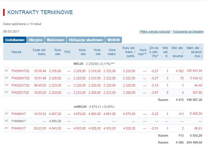This screenshot has height=147, width=207.
Task: Open contract FW20U1720
Action: 20,85
